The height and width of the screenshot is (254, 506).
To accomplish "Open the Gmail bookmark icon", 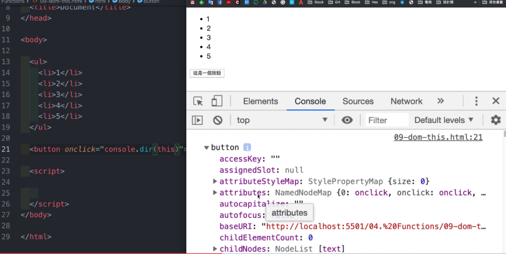I will pos(193,2).
